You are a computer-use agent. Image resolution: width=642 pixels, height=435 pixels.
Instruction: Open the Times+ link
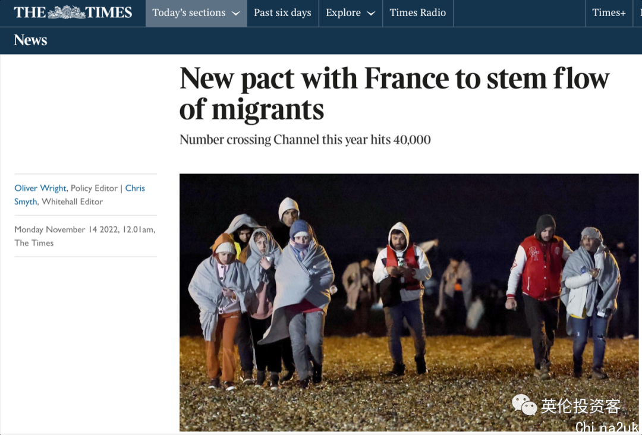pos(609,13)
